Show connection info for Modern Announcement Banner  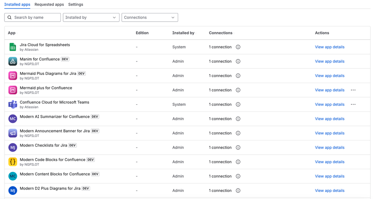pyautogui.click(x=238, y=133)
